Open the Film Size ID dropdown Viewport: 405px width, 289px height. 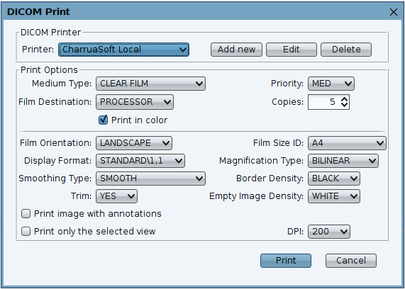click(x=347, y=143)
